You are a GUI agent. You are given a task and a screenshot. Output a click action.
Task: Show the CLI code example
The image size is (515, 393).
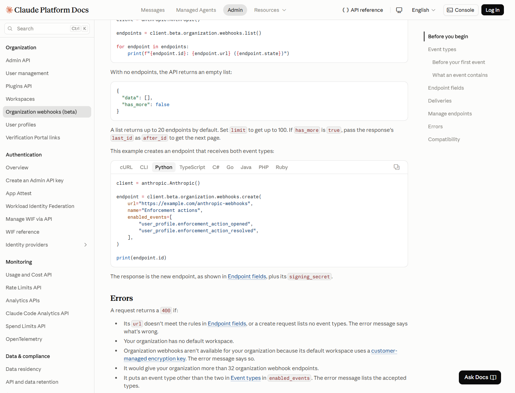144,167
